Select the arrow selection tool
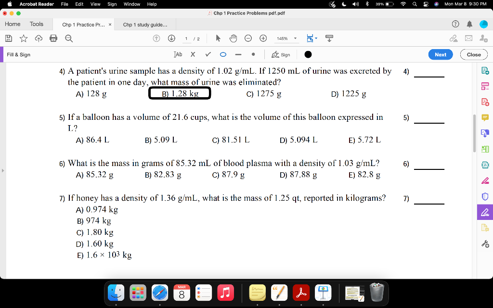Image resolution: width=493 pixels, height=308 pixels. click(x=218, y=38)
